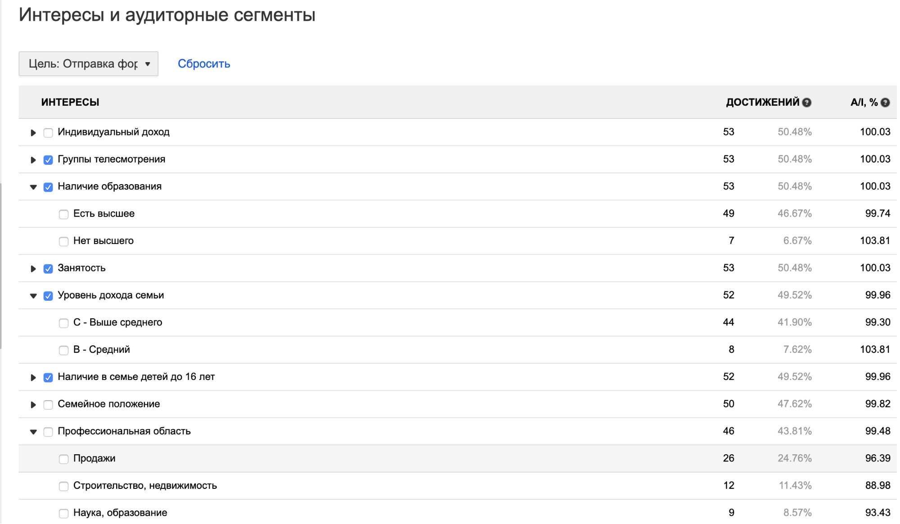900x524 pixels.
Task: Click the Строительство, недвижимость row label
Action: (145, 486)
